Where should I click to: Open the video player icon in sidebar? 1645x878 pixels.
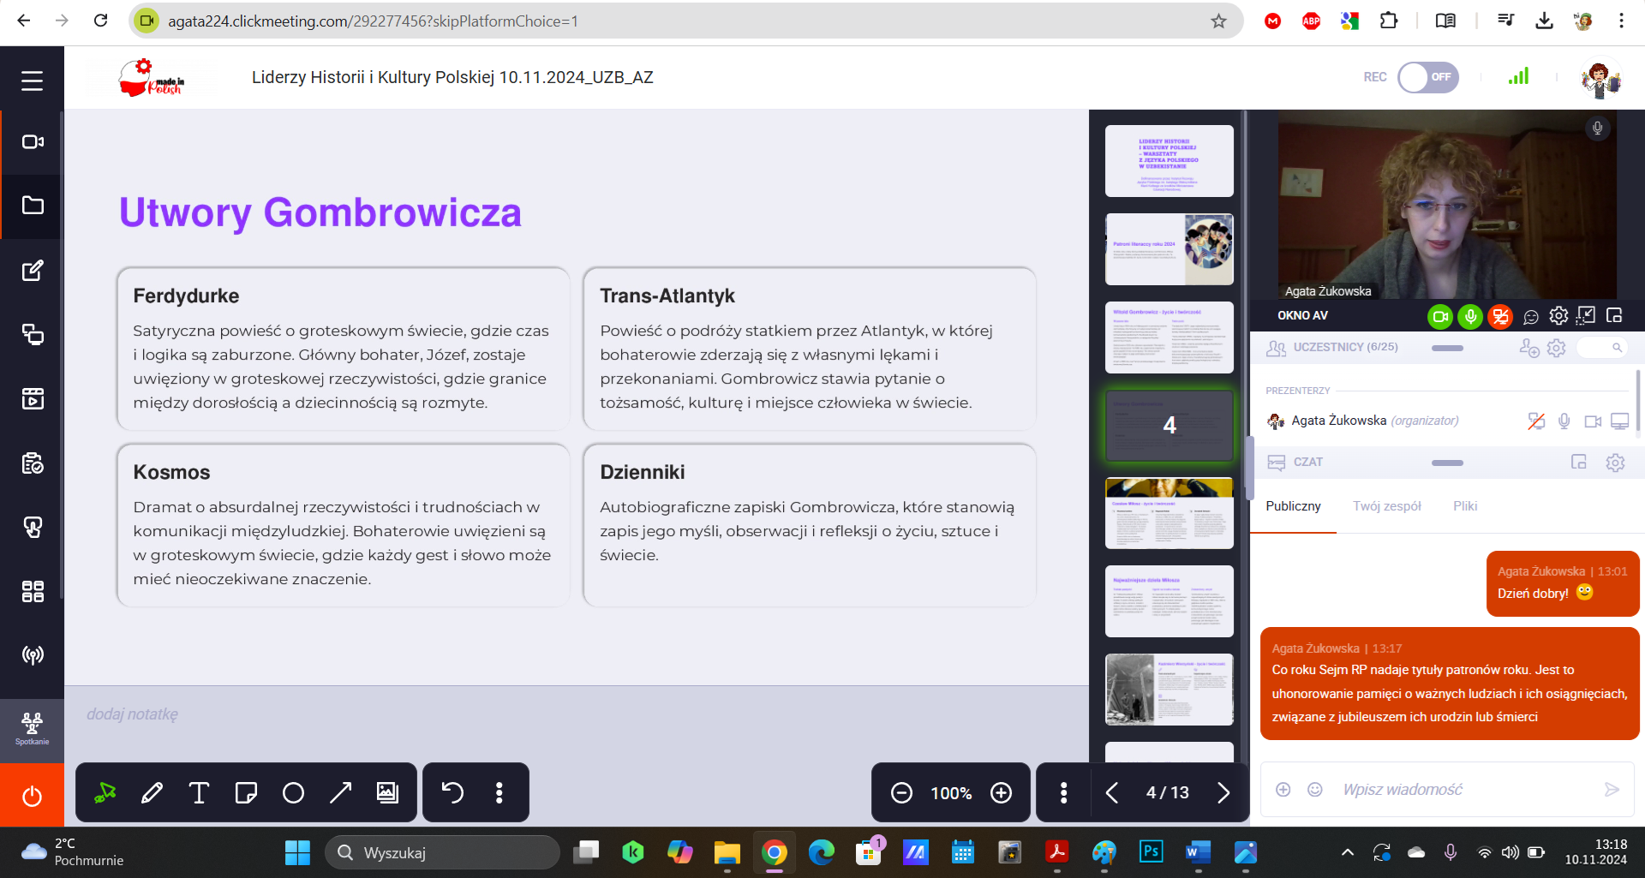coord(33,398)
